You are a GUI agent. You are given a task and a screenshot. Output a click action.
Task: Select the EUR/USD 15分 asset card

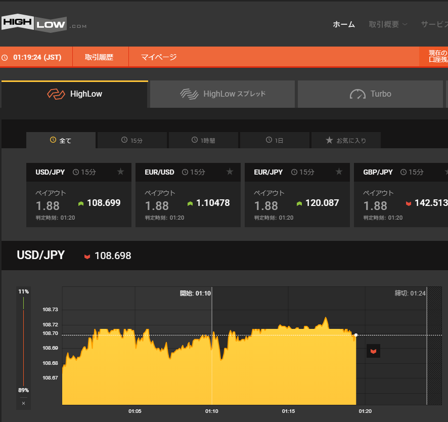(x=188, y=195)
